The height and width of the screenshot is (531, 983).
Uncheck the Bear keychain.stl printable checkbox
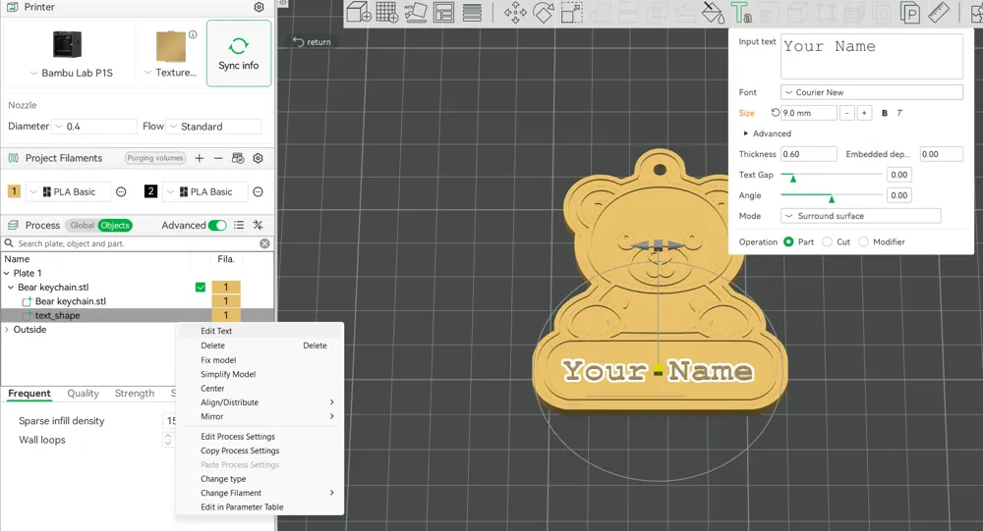201,287
